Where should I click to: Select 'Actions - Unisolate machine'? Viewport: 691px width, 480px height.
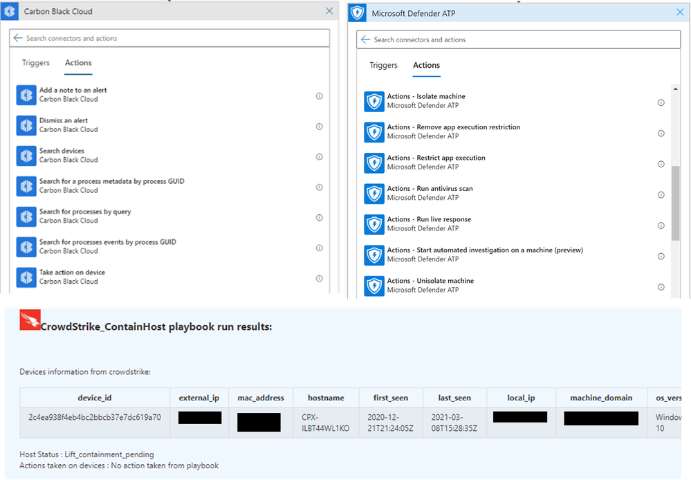(515, 286)
